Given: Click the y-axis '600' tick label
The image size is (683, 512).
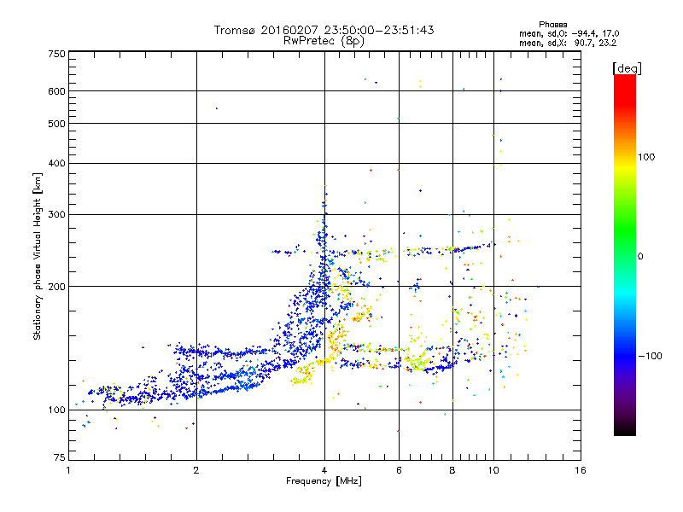Looking at the screenshot, I should (57, 91).
